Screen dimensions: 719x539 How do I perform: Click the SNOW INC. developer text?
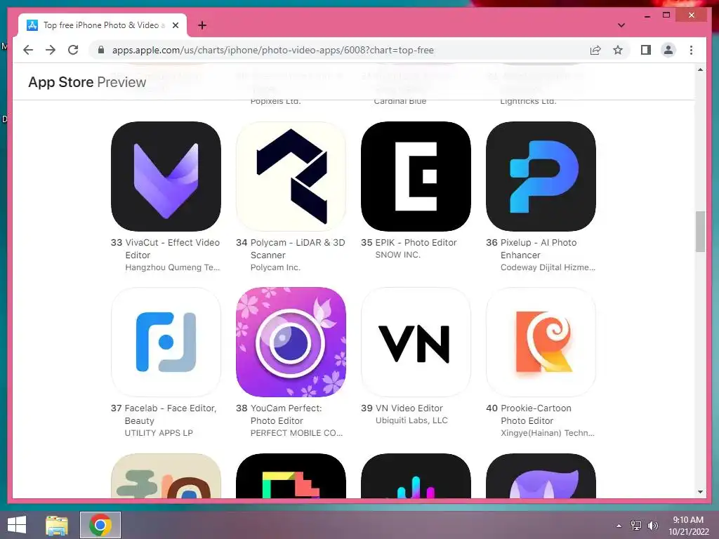pos(397,255)
